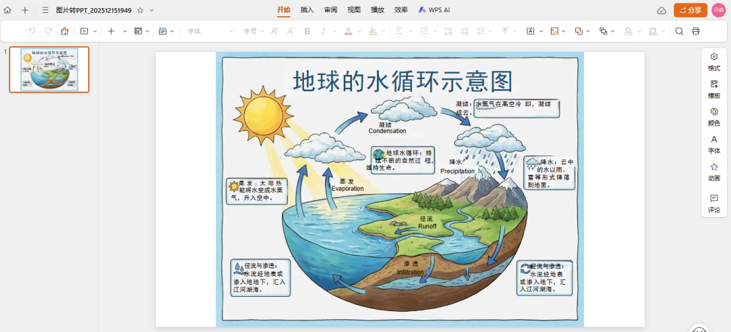Increase the font size with A+
Image resolution: width=731 pixels, height=332 pixels.
click(x=275, y=30)
